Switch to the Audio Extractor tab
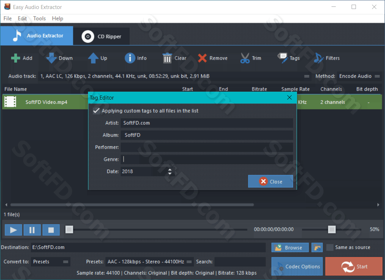The height and width of the screenshot is (280, 385). click(37, 36)
